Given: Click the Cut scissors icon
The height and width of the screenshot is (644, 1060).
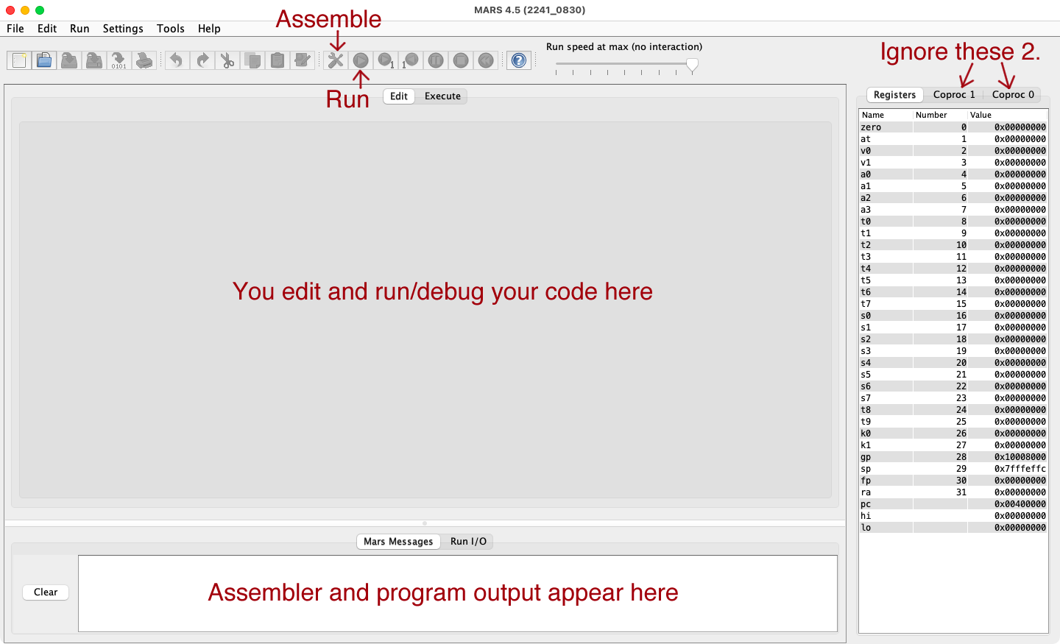Looking at the screenshot, I should tap(227, 60).
